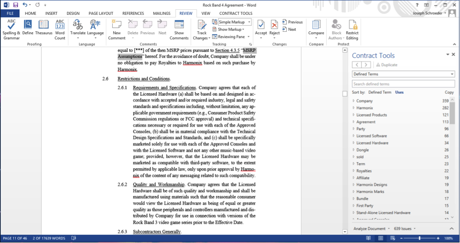Expand the Dongle defined term
460x243 pixels.
click(353, 150)
